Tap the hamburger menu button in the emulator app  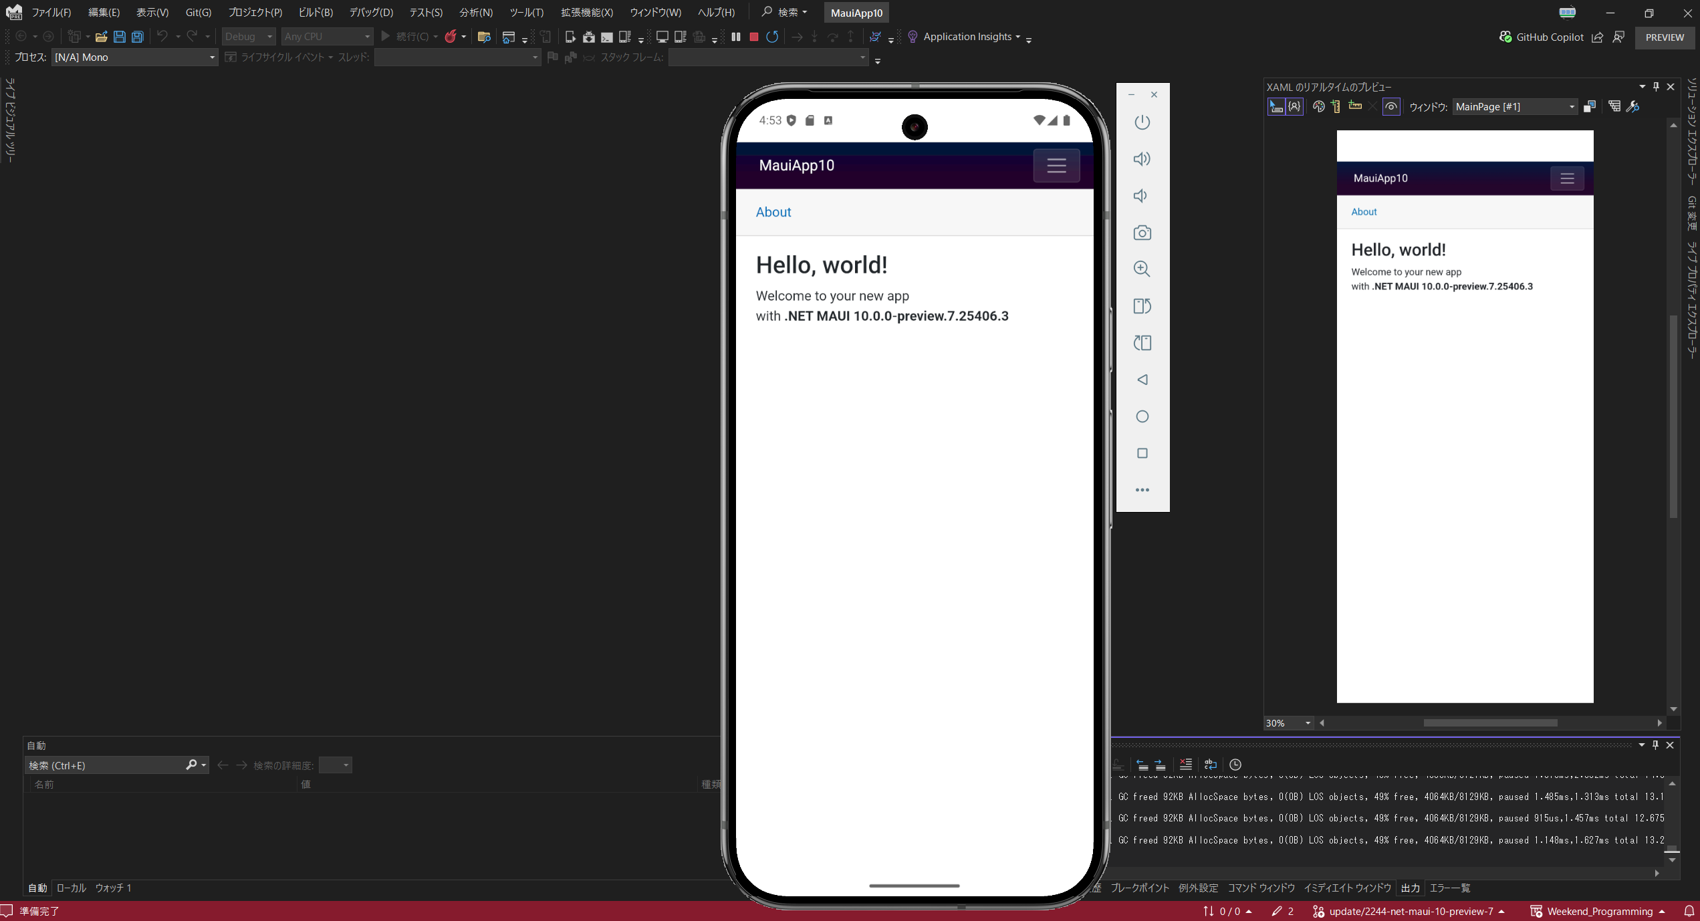1056,165
